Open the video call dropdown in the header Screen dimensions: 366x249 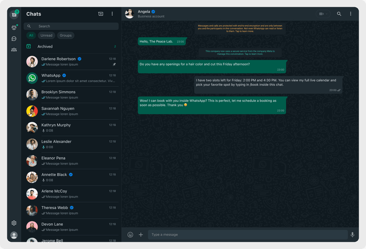pyautogui.click(x=323, y=14)
